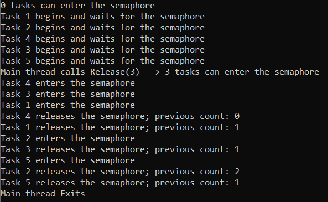Click 'Task 3 releases the semaphore' line
Screen dimensions: 328x202
120,149
